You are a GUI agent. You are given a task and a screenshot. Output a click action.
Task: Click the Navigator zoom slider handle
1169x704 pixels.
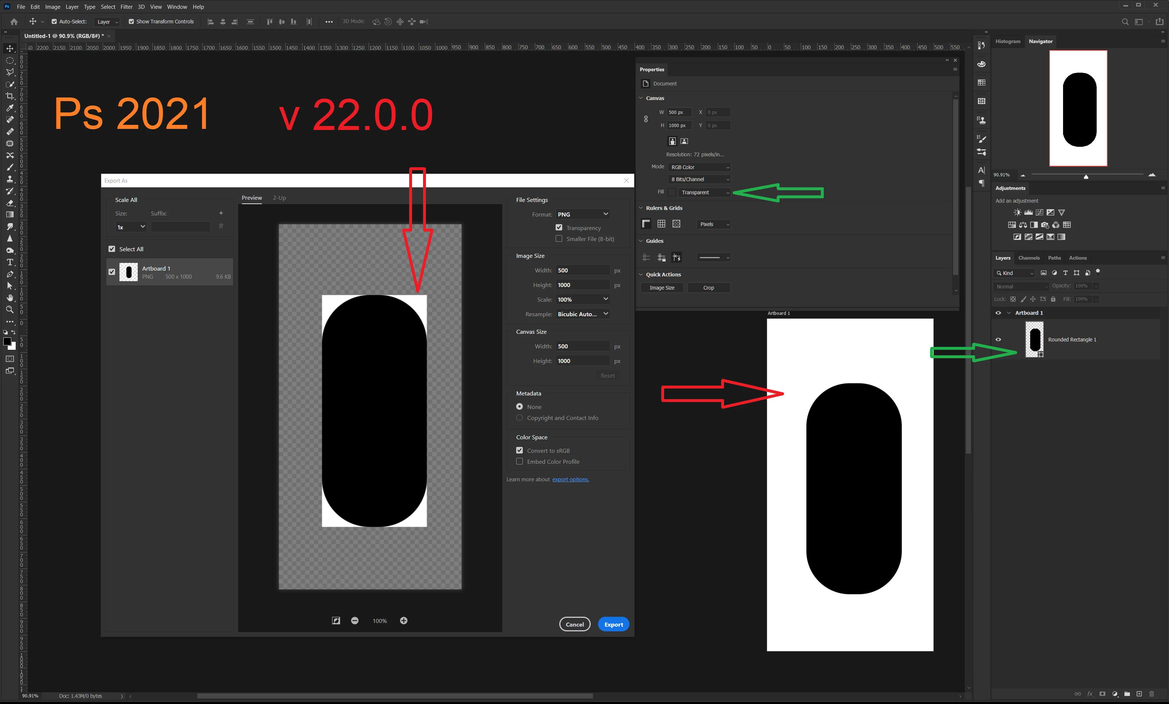[x=1086, y=177]
